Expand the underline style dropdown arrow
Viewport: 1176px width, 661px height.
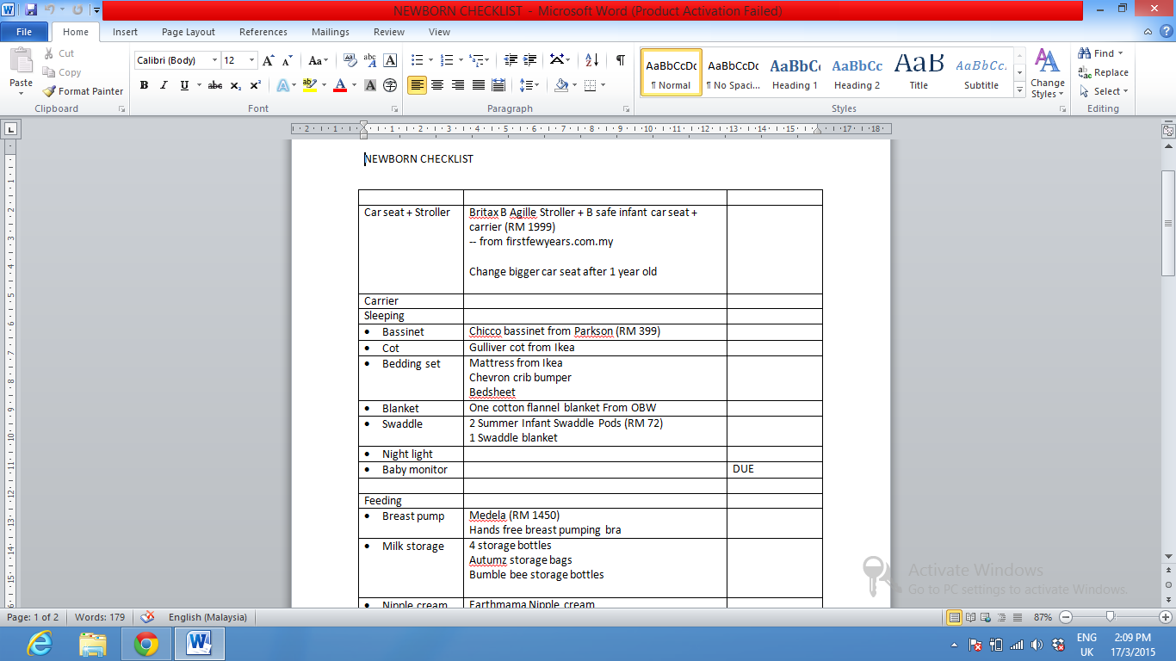point(199,85)
